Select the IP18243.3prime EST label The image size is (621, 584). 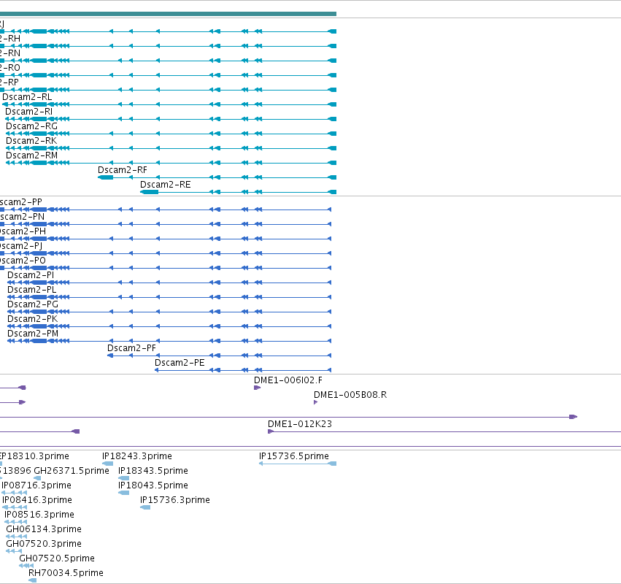point(137,456)
